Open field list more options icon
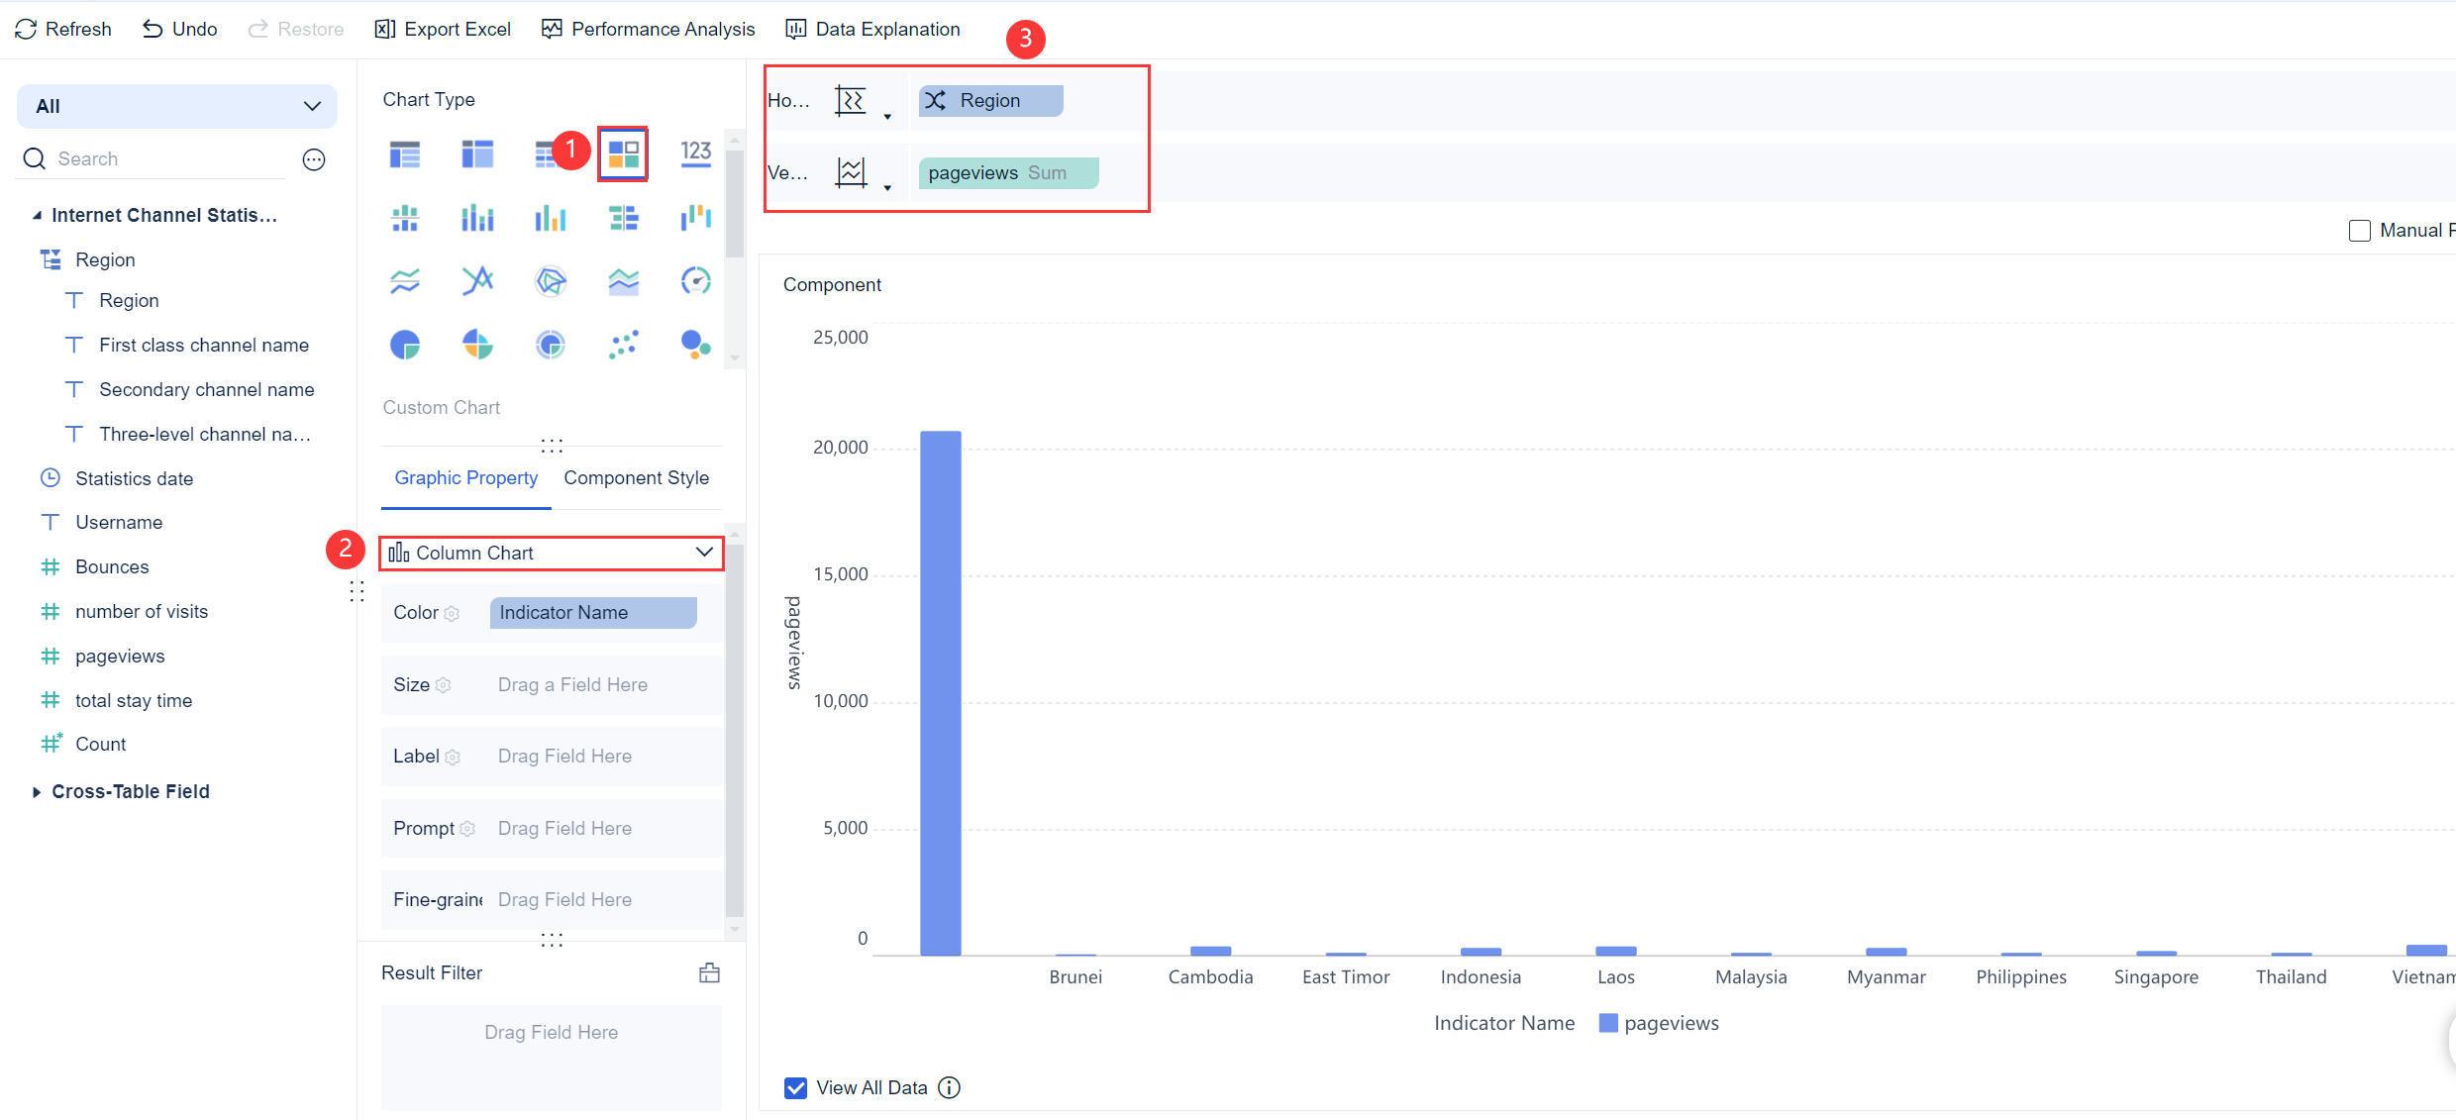This screenshot has height=1120, width=2456. (314, 159)
